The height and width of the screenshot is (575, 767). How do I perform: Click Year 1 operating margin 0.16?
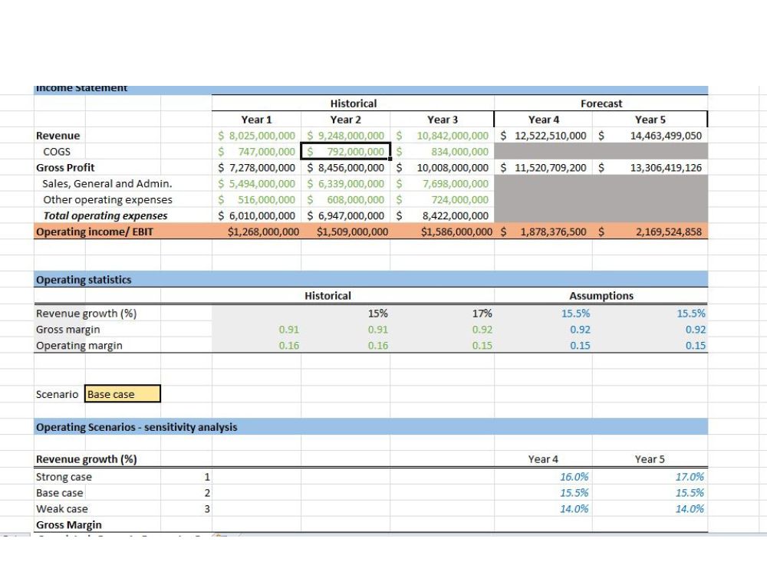point(256,345)
